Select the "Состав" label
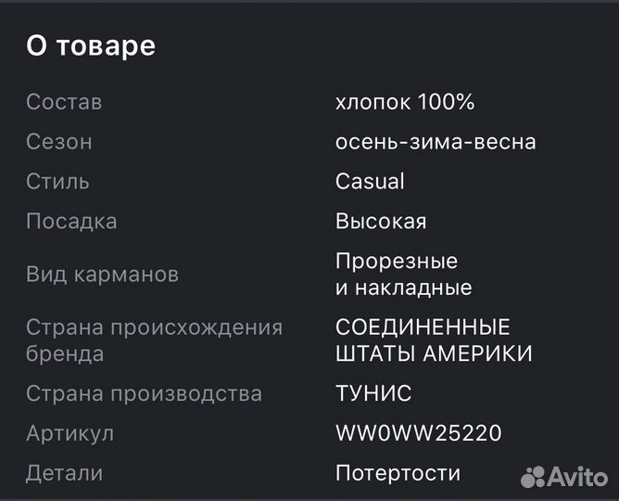Image resolution: width=619 pixels, height=501 pixels. point(64,102)
